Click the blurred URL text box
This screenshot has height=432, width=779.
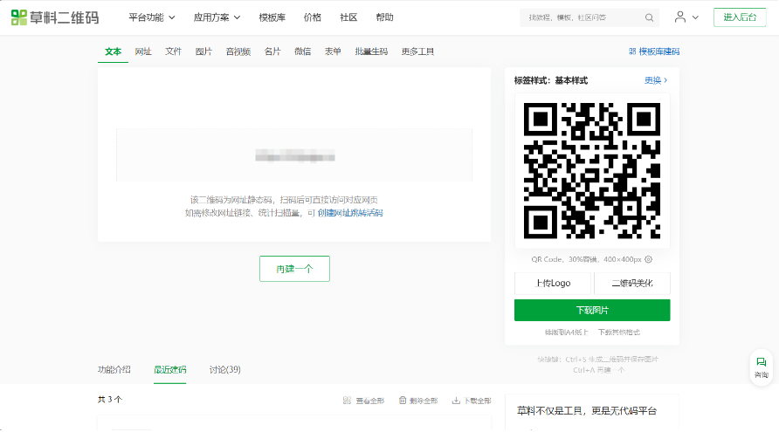294,155
